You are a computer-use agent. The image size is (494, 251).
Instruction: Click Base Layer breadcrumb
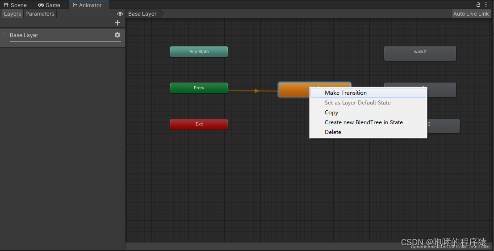142,14
